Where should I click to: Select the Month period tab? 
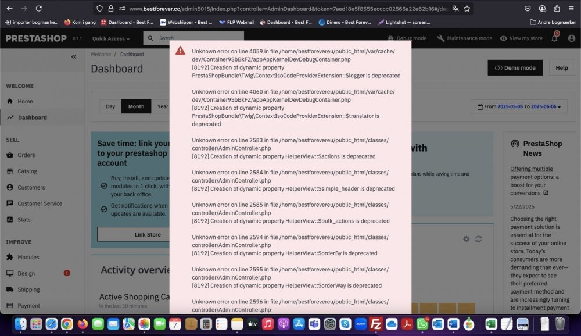[x=136, y=106]
